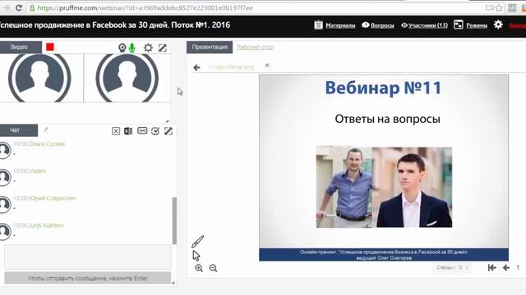526x295 pixels.
Task: Open video panel settings gear
Action: pyautogui.click(x=148, y=48)
